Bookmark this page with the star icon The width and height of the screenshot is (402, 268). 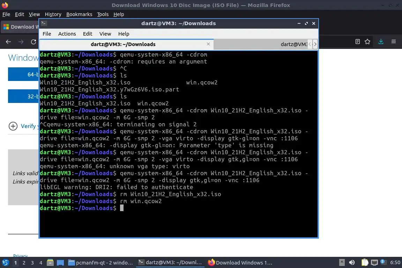pyautogui.click(x=367, y=42)
